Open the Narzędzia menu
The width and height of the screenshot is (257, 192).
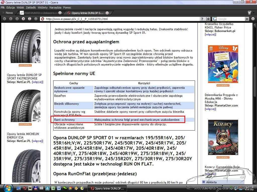tap(55, 7)
